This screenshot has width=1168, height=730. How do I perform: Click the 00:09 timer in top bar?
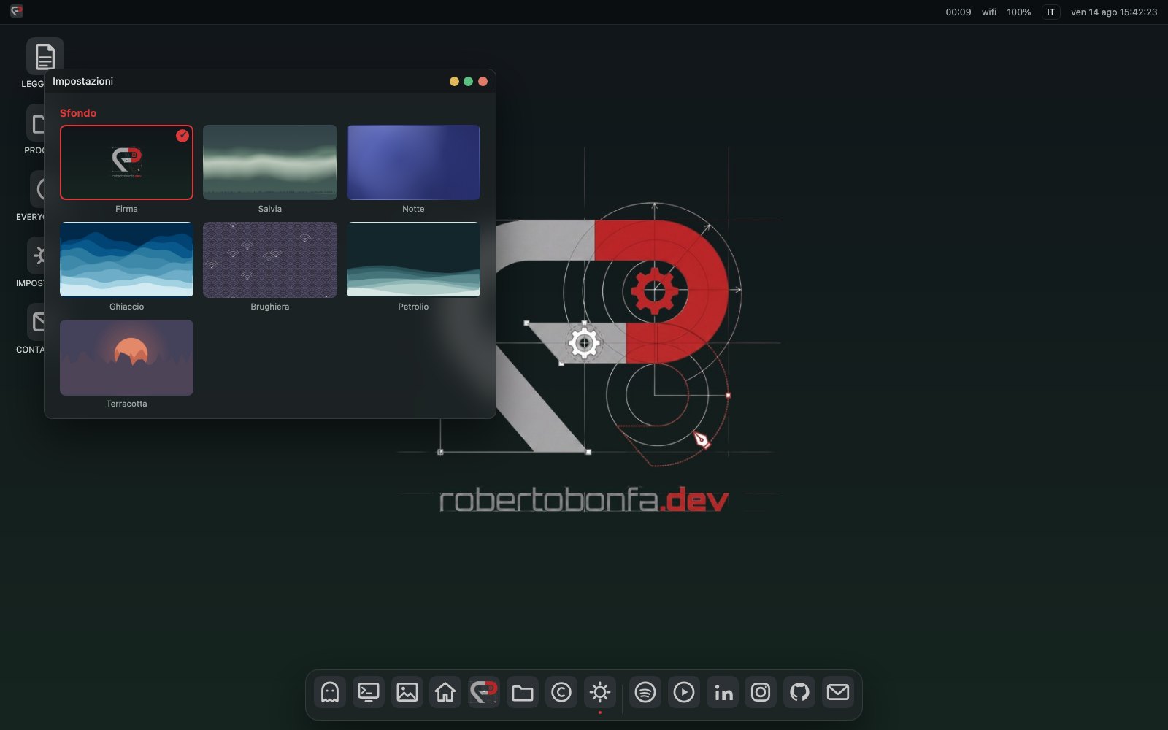958,12
